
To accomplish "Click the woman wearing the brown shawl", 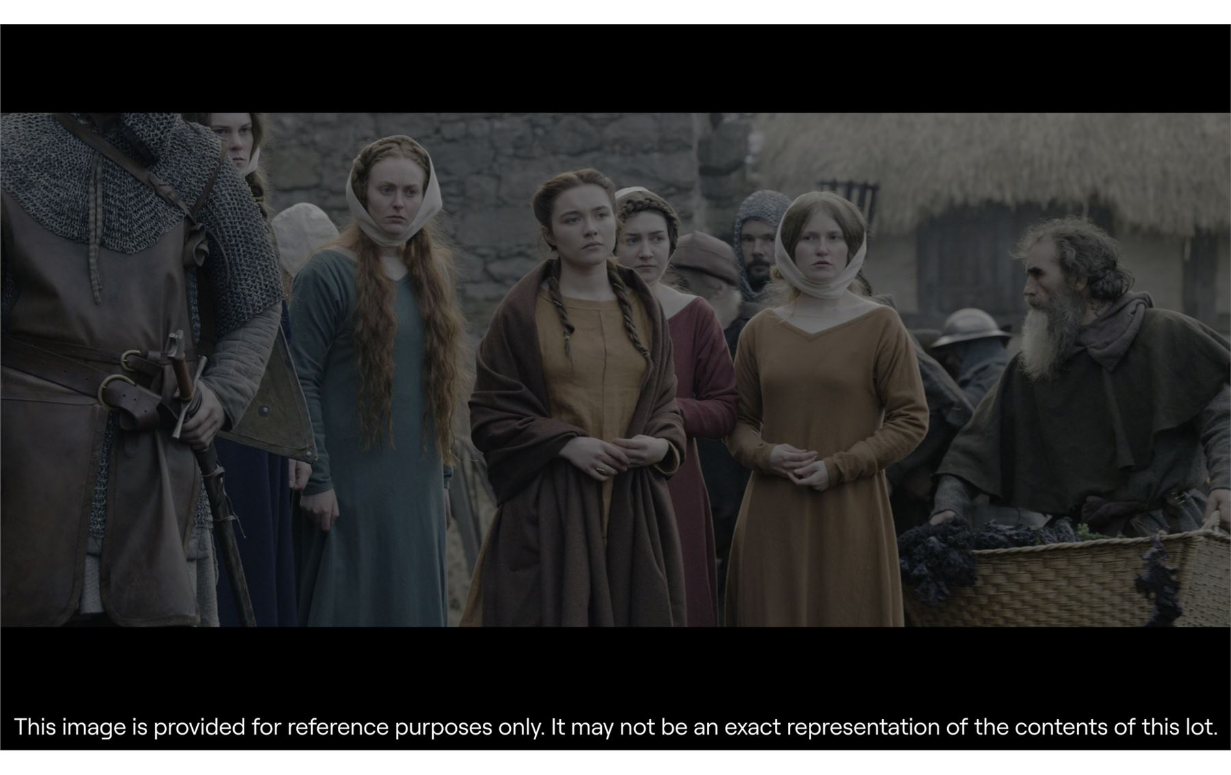I will [581, 396].
